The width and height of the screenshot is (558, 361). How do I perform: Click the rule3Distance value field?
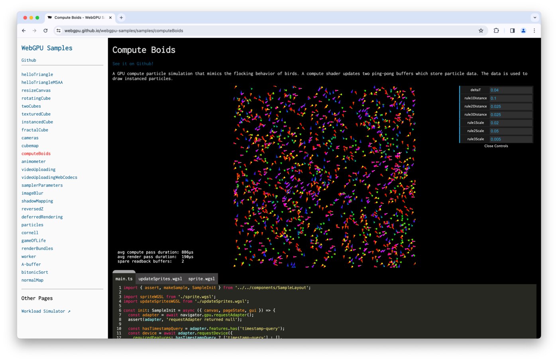pos(511,115)
